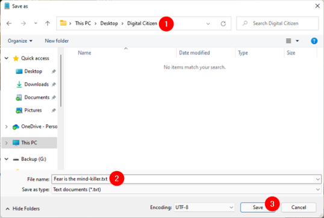Close the Save as dialog

coord(317,6)
